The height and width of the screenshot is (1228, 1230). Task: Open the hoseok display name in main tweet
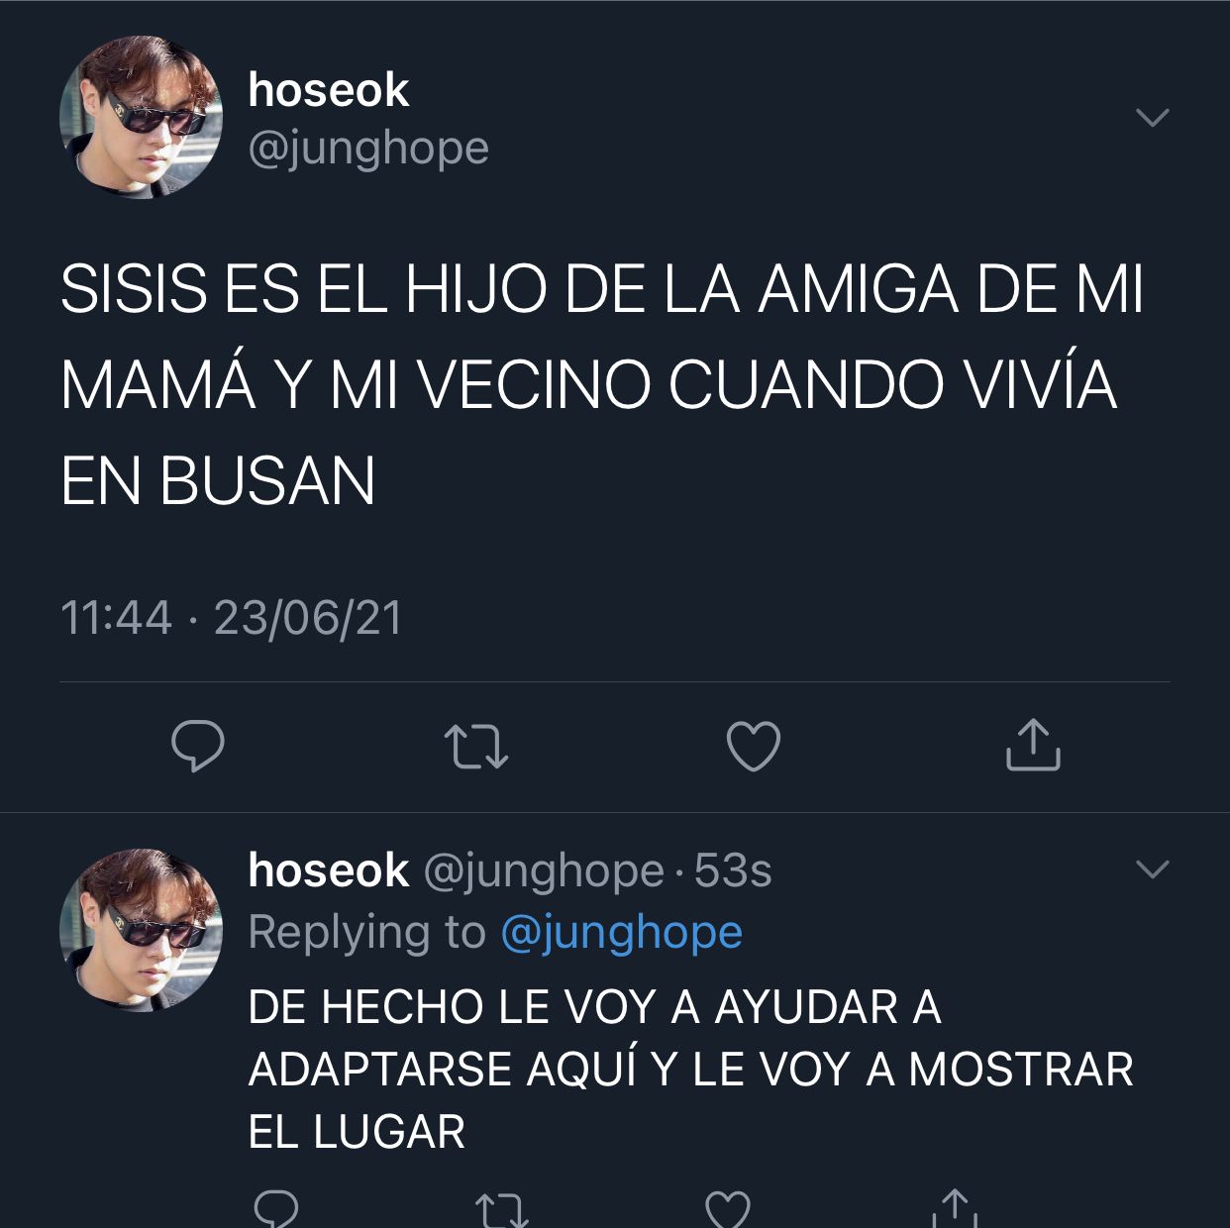coord(328,90)
